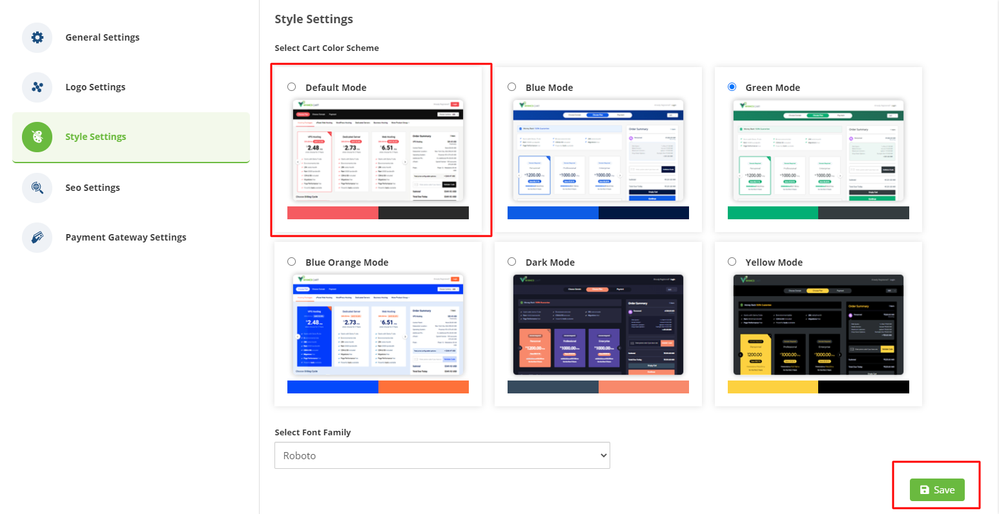The image size is (999, 514).
Task: Click the Style Settings palette icon
Action: click(x=37, y=137)
